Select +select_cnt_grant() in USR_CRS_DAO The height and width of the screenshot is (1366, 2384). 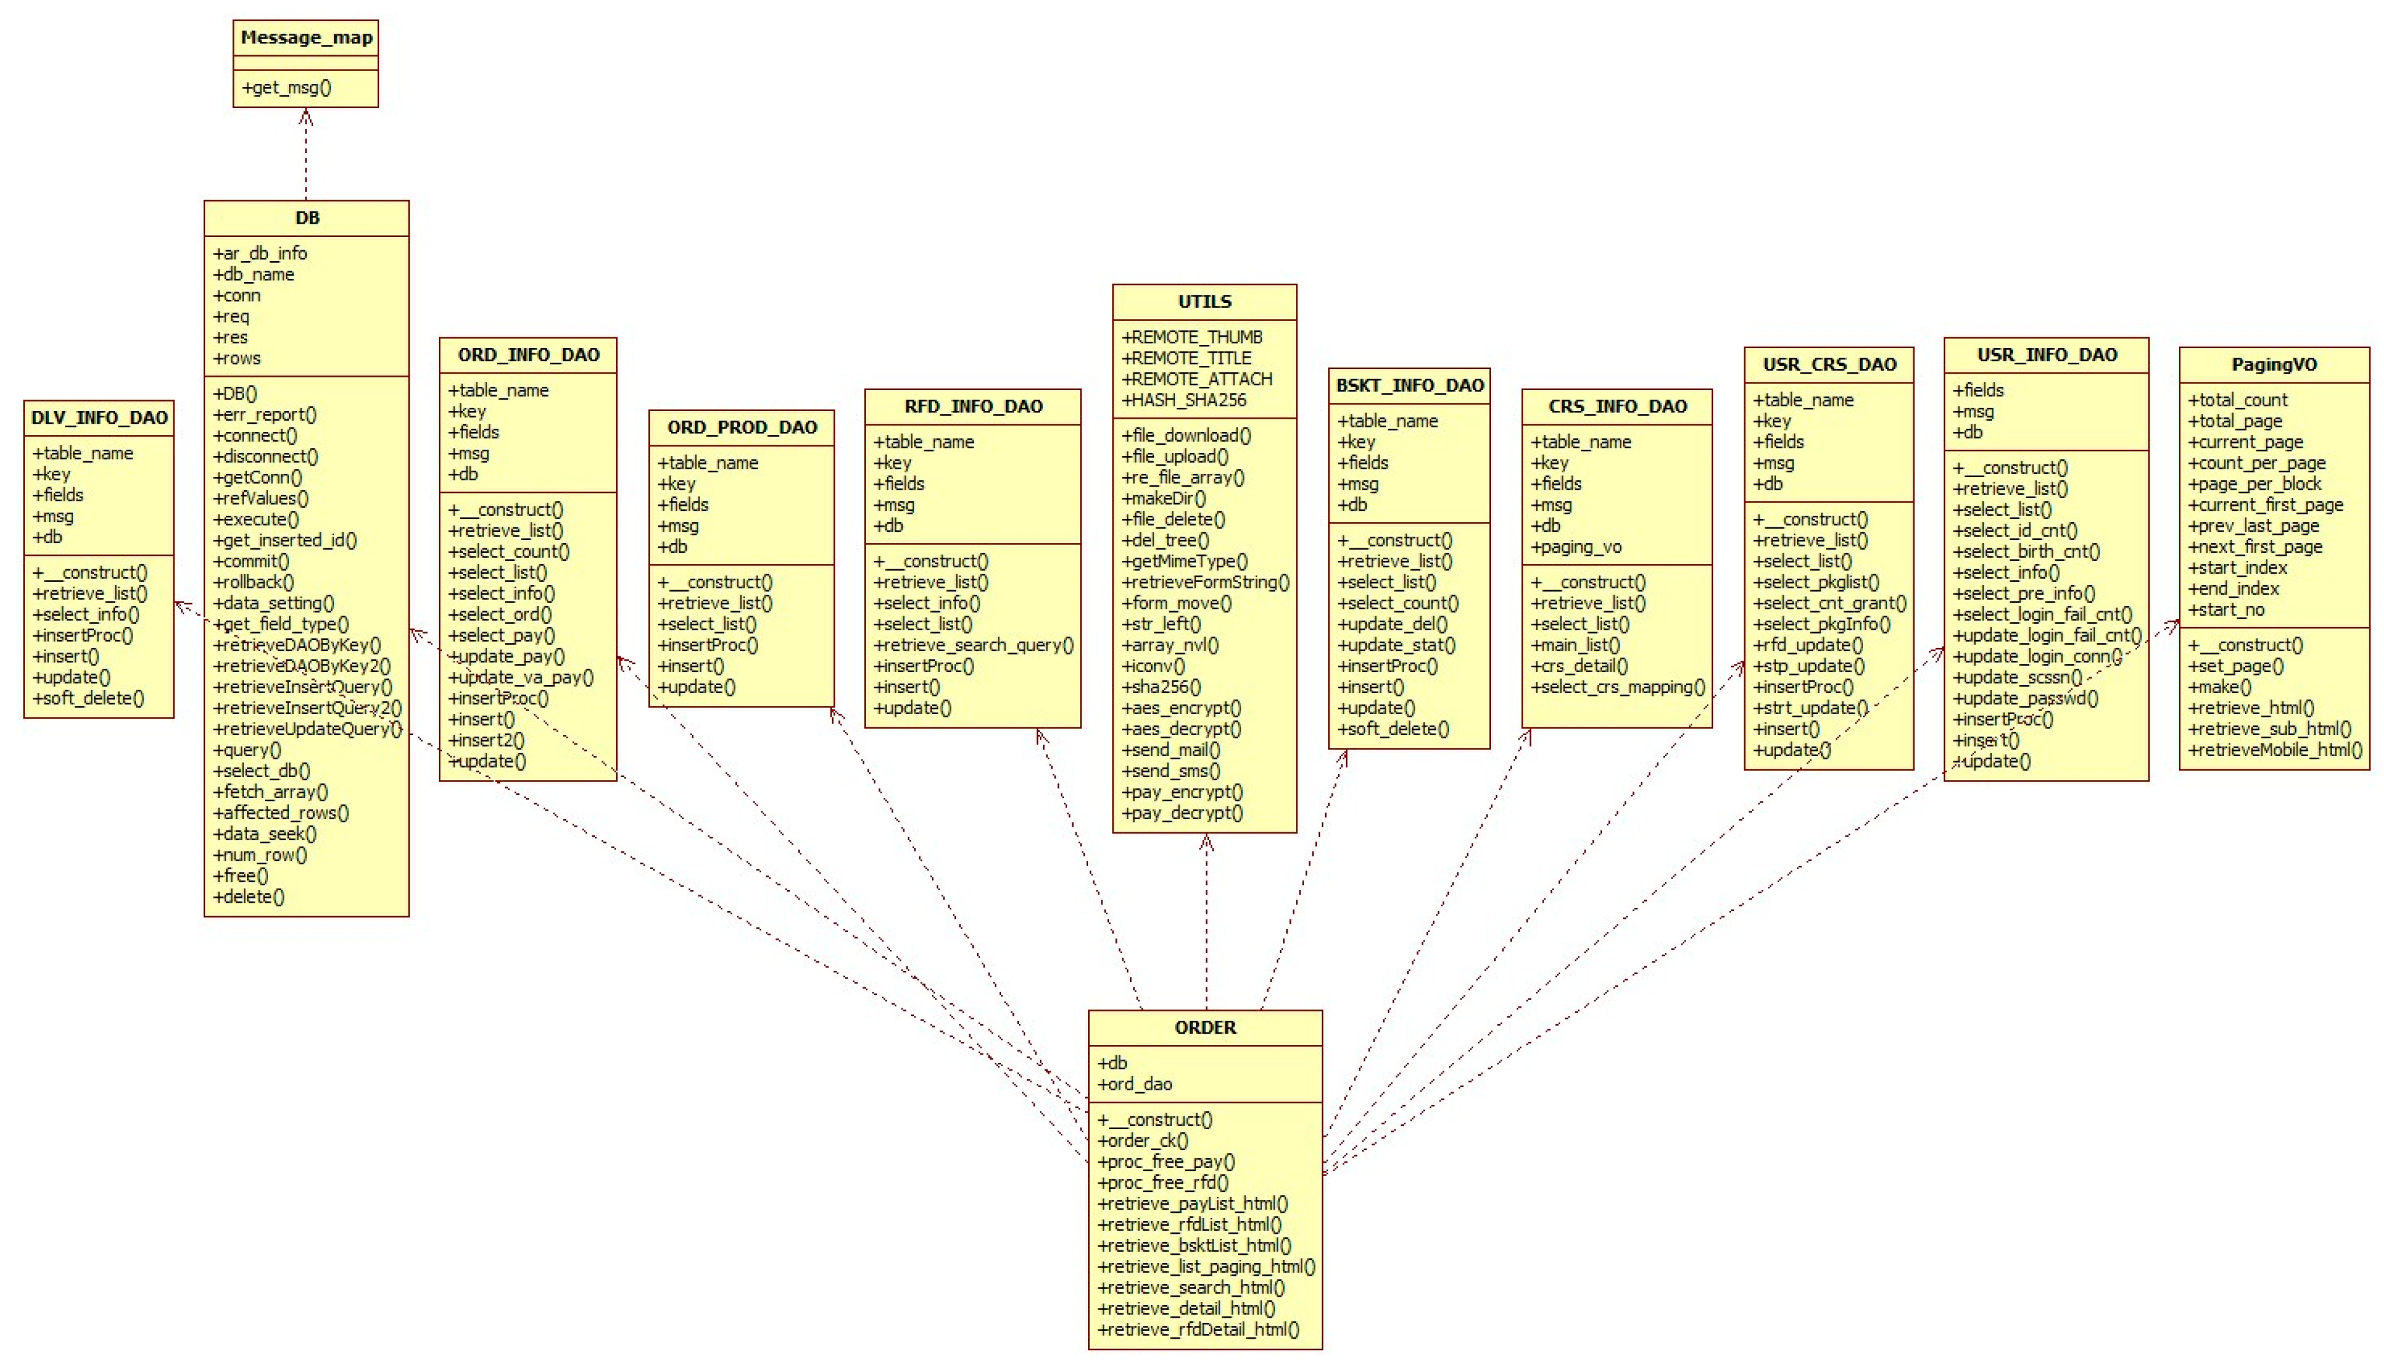1829,603
